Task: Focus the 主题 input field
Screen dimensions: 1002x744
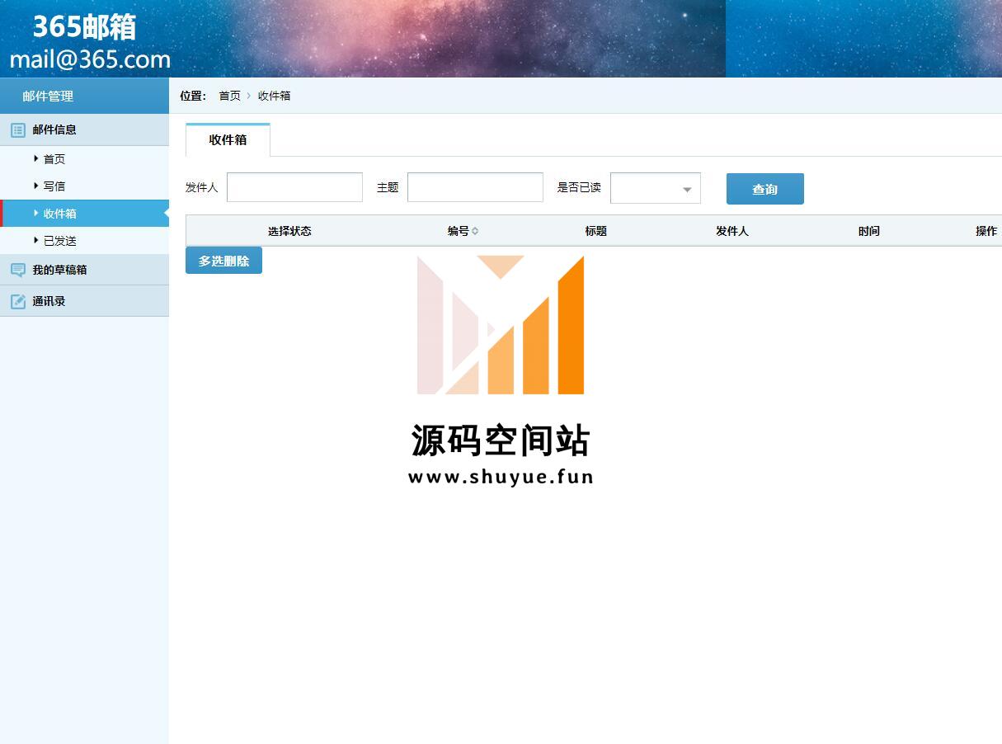Action: tap(475, 187)
